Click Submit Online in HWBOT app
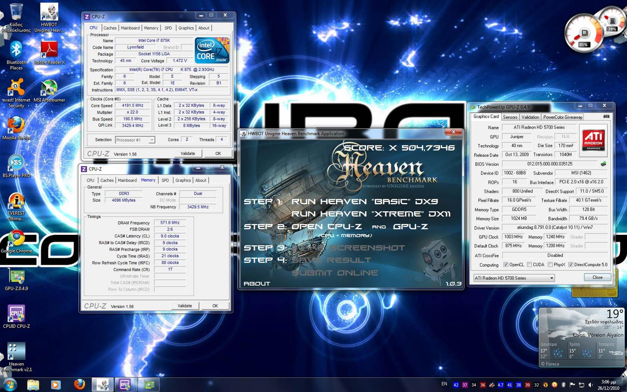 click(x=335, y=273)
